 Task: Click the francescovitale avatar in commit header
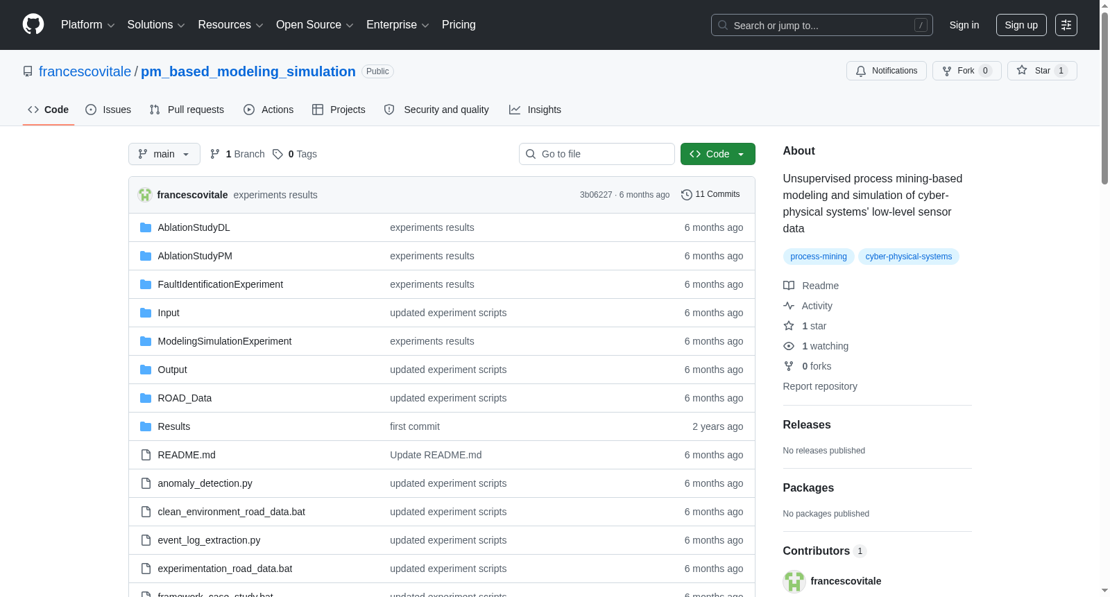click(x=145, y=195)
